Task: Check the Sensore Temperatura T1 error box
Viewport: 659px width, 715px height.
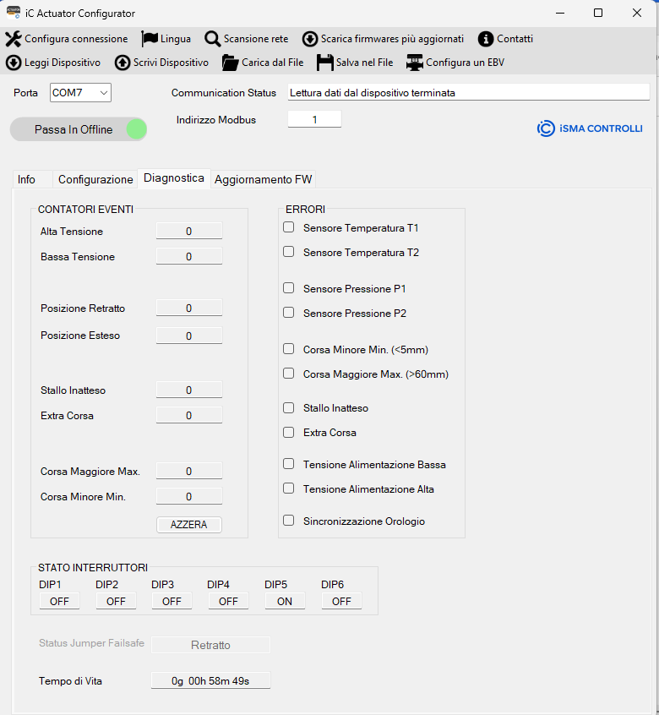Action: pyautogui.click(x=289, y=227)
